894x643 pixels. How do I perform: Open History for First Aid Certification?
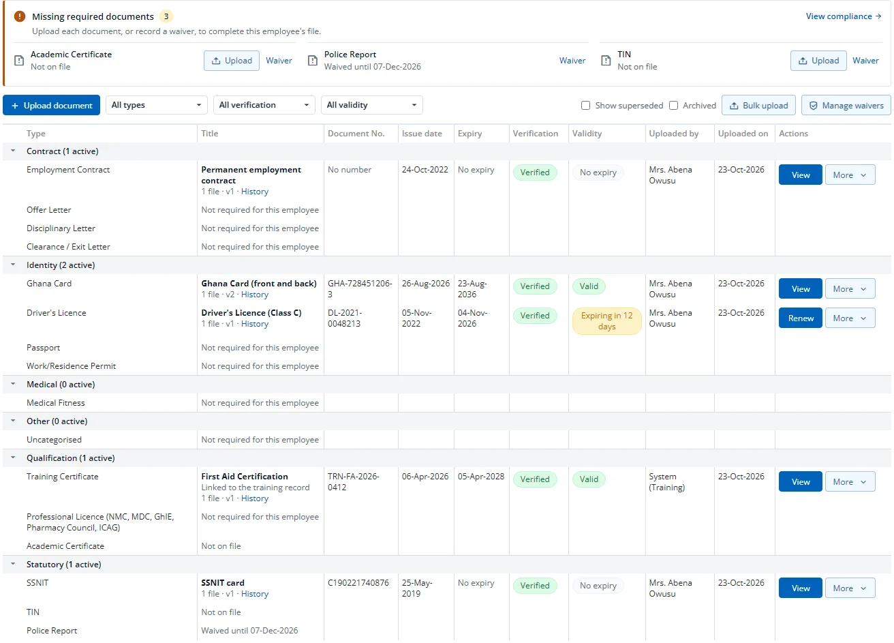point(255,498)
